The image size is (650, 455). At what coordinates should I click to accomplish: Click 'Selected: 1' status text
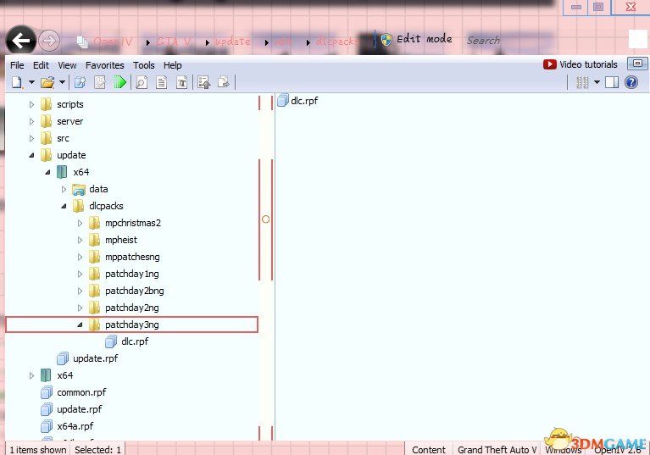click(97, 450)
